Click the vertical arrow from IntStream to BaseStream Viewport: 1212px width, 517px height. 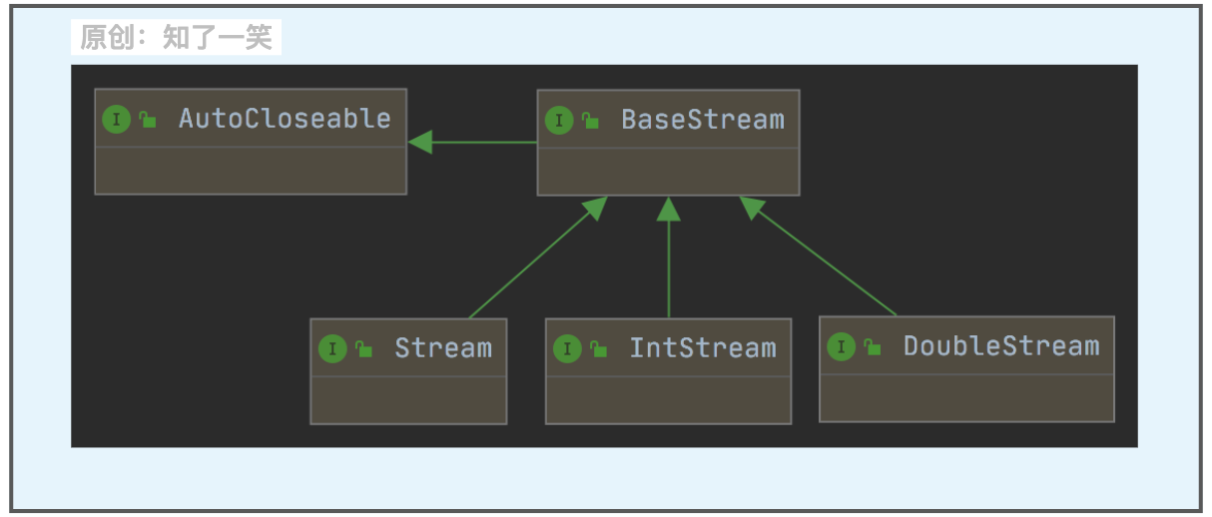(x=669, y=259)
